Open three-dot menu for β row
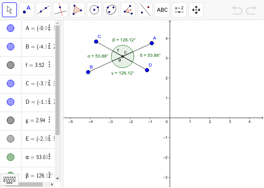 pos(49,175)
